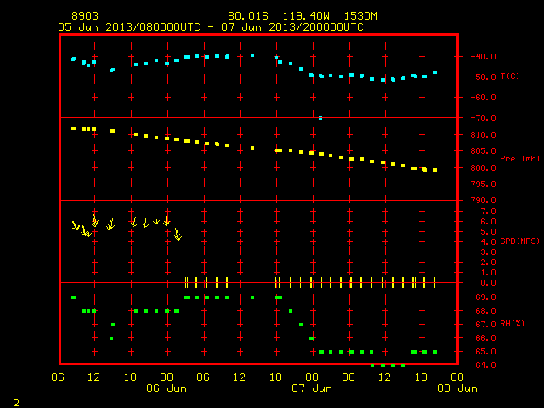This screenshot has width=544, height=408.
Task: Click the first wind arrow at left
Action: pyautogui.click(x=76, y=225)
